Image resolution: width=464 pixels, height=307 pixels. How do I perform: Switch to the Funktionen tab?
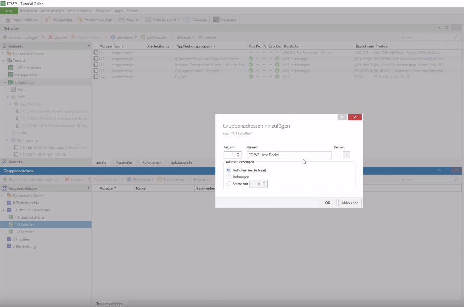coord(151,163)
